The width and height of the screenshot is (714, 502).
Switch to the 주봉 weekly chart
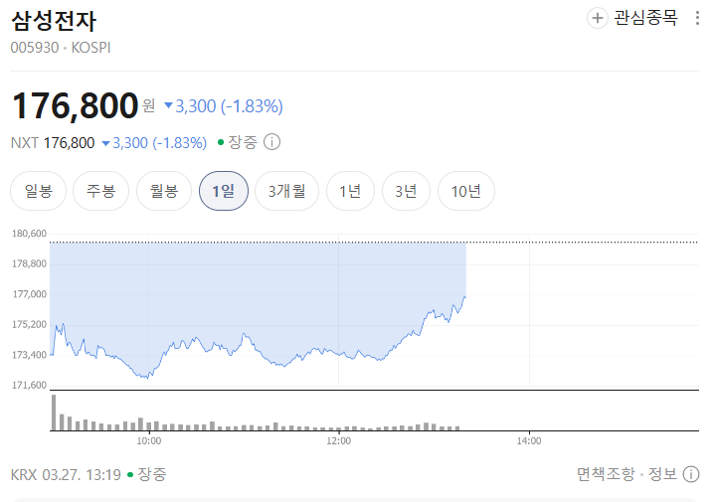click(x=100, y=191)
